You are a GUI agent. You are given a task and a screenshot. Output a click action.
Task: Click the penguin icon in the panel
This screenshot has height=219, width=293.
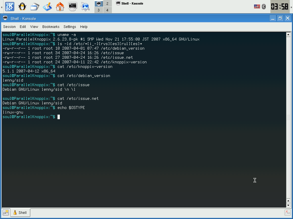22,7
